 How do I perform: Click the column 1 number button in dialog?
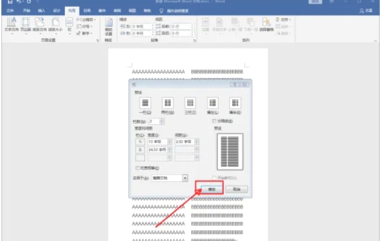click(140, 141)
